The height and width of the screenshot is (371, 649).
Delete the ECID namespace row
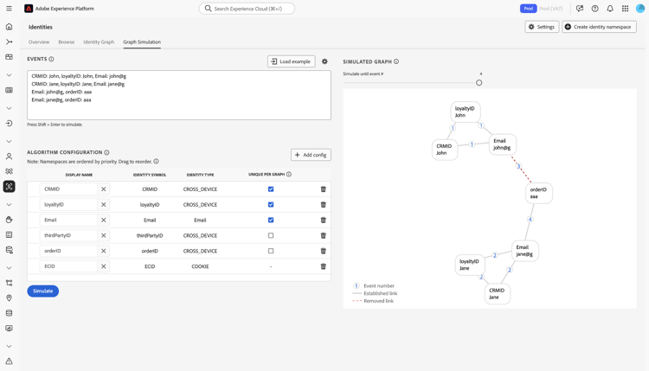(x=324, y=266)
